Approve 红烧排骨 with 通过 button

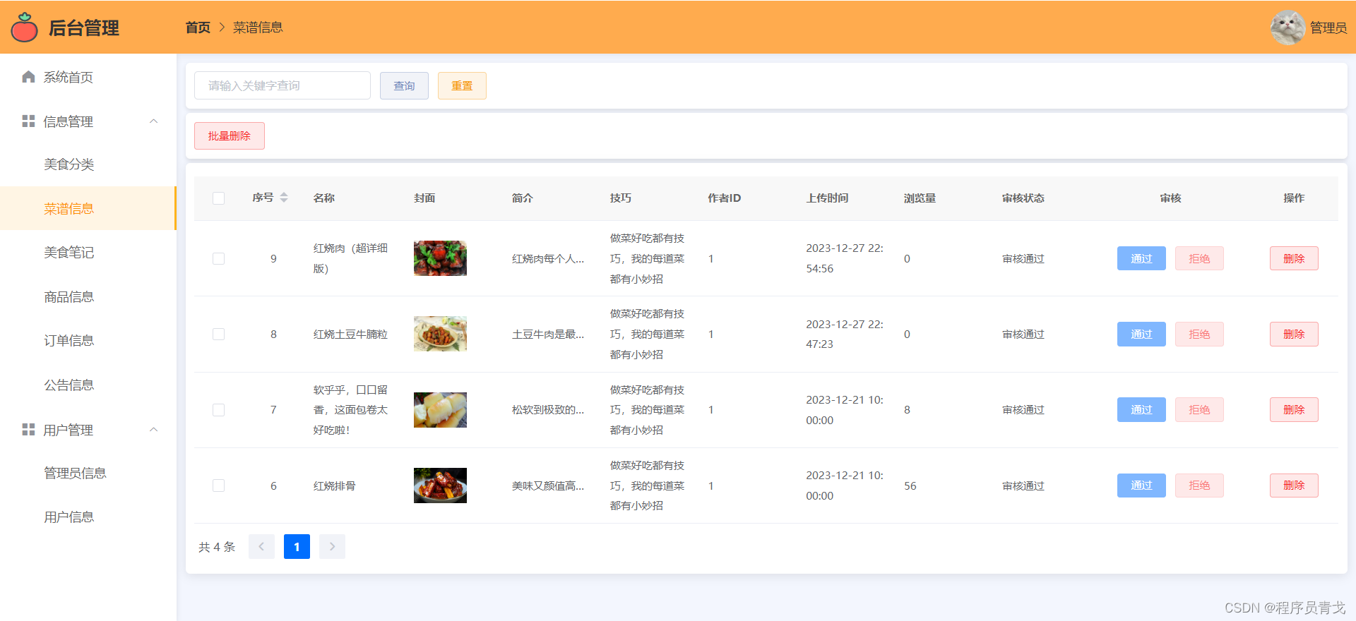(1141, 485)
